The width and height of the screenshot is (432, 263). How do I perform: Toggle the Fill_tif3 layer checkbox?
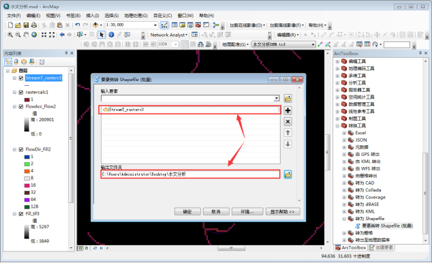tap(21, 214)
